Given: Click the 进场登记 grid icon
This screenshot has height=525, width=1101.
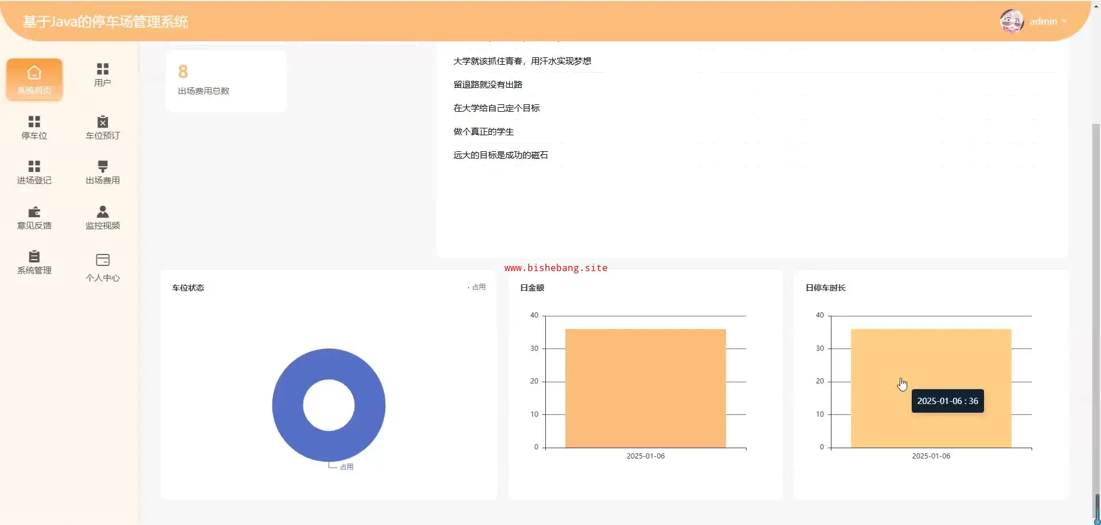Looking at the screenshot, I should [x=34, y=166].
